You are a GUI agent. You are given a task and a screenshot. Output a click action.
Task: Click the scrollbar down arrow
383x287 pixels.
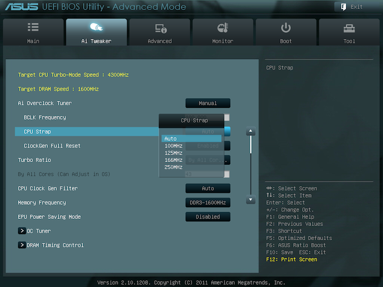(x=251, y=200)
